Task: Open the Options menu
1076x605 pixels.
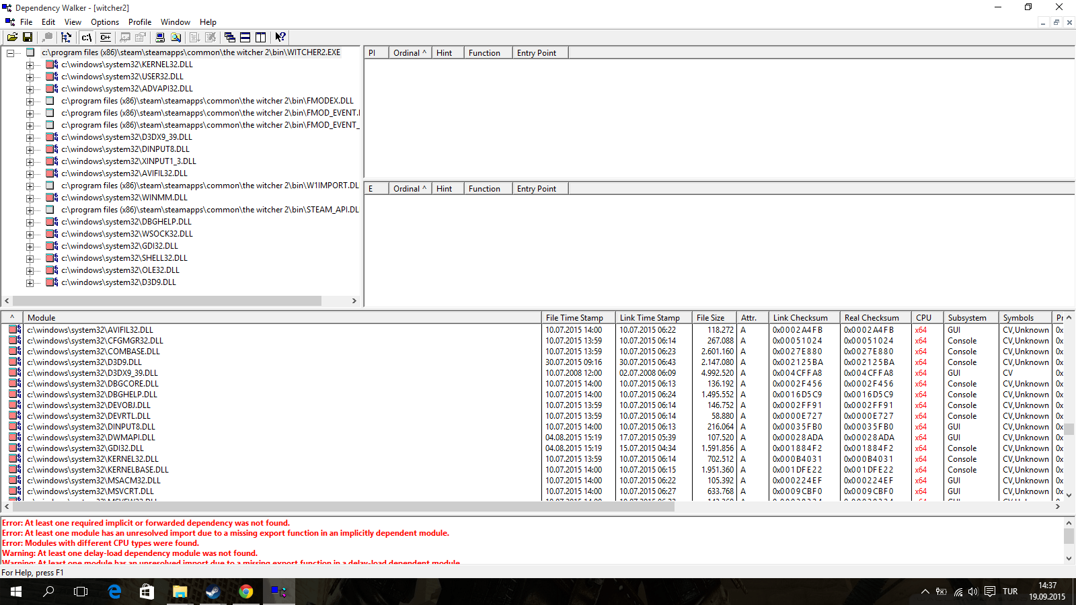Action: [x=105, y=22]
